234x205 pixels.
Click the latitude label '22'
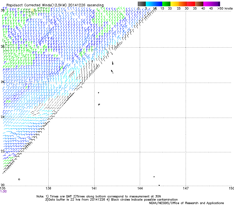[x=3, y=151]
